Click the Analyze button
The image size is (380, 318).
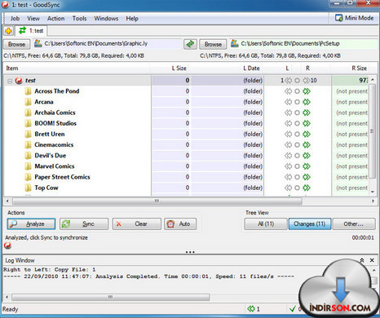coord(31,224)
